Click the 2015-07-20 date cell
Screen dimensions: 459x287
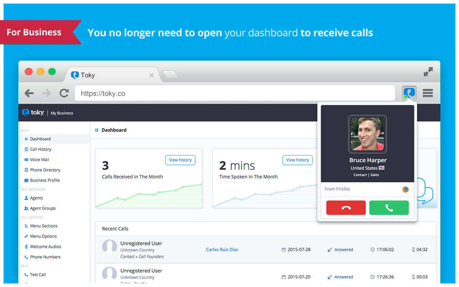click(296, 277)
